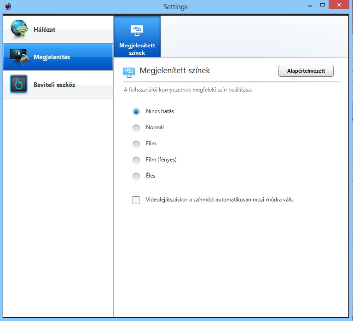353x321 pixels.
Task: Open the Hálózat settings category
Action: click(58, 29)
